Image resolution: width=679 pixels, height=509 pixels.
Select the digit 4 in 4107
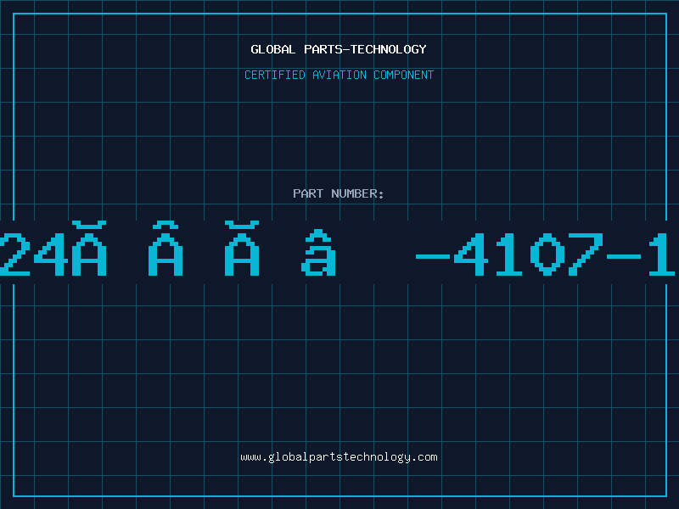[x=471, y=254]
